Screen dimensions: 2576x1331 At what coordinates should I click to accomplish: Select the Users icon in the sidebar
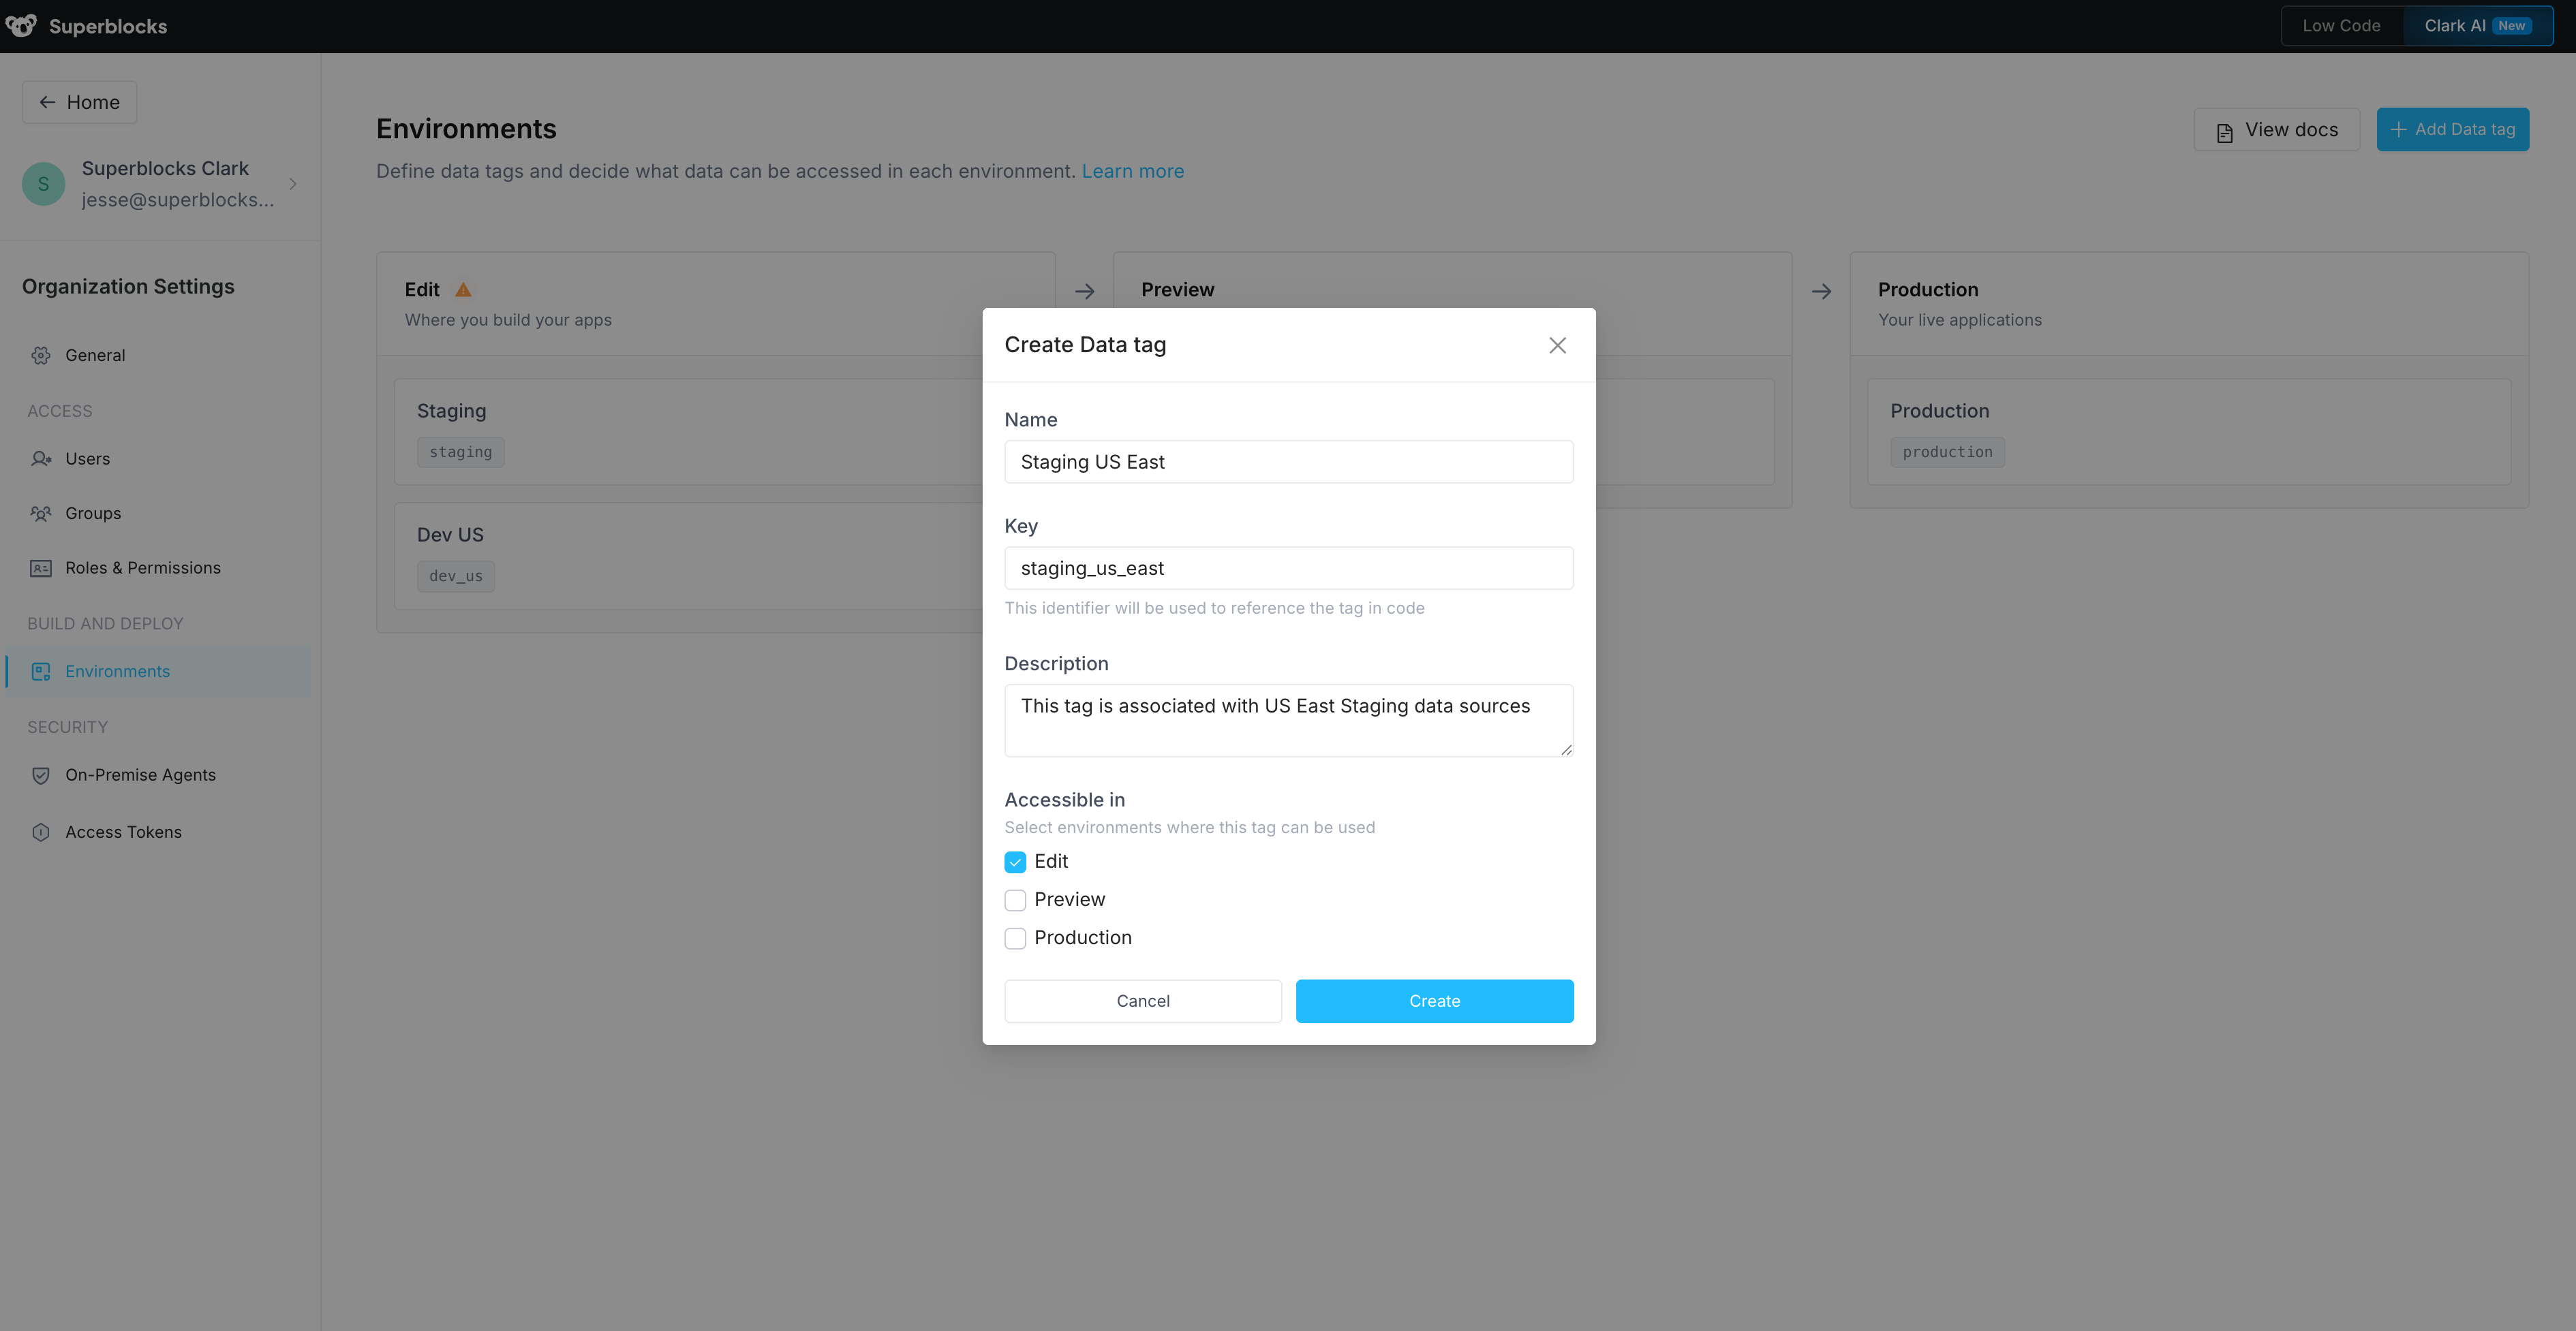point(41,458)
